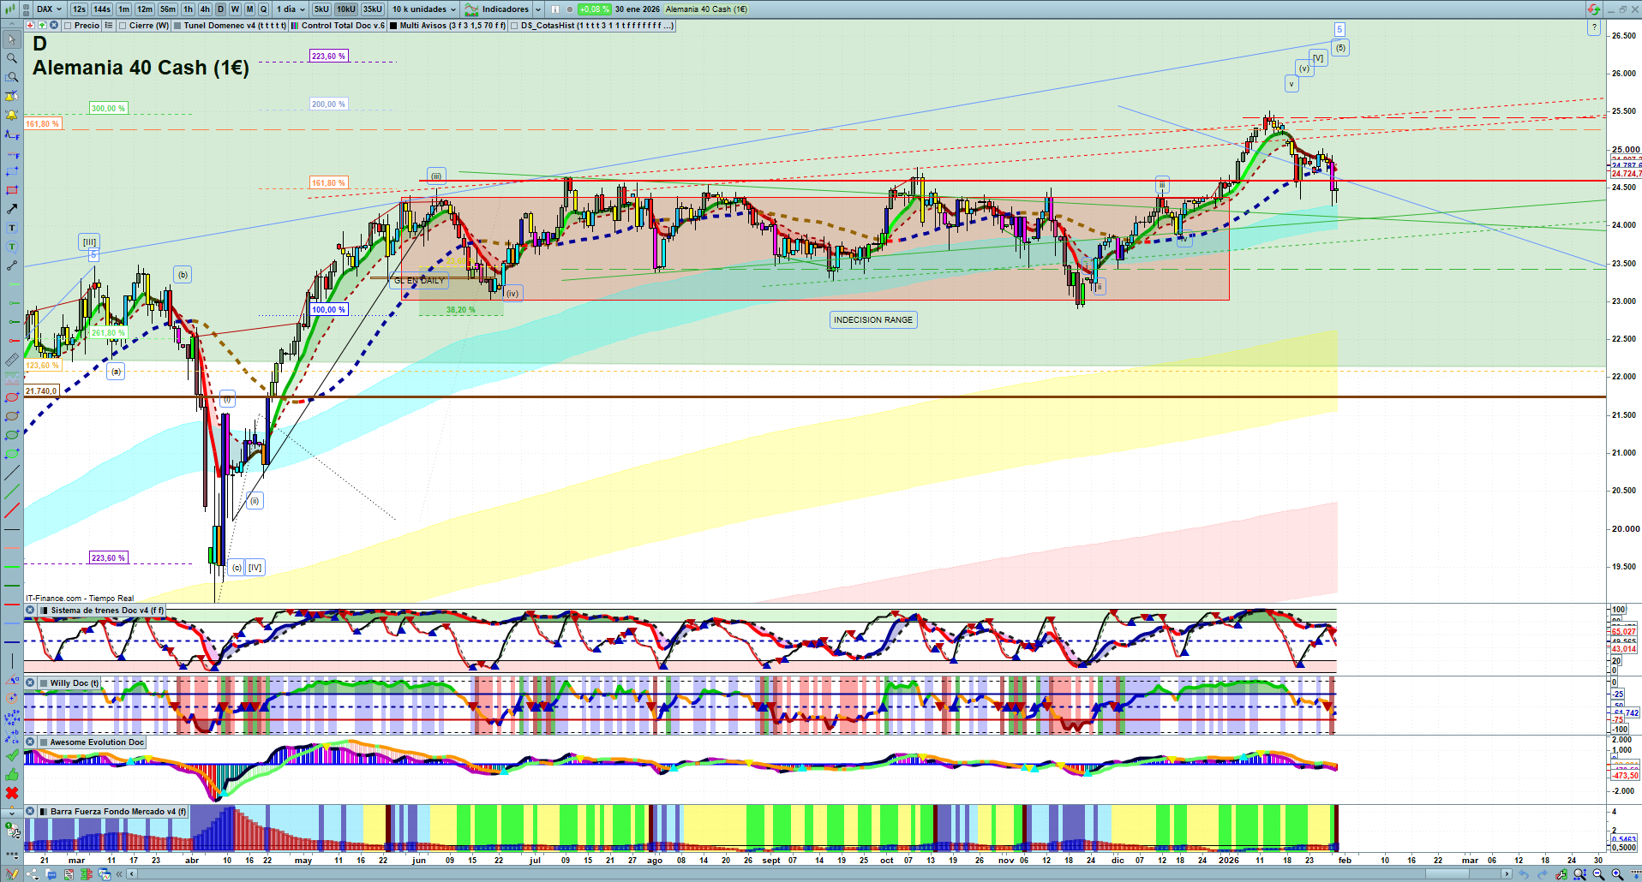Close the Sistema de trenes Doc panel
The height and width of the screenshot is (882, 1642).
(30, 611)
